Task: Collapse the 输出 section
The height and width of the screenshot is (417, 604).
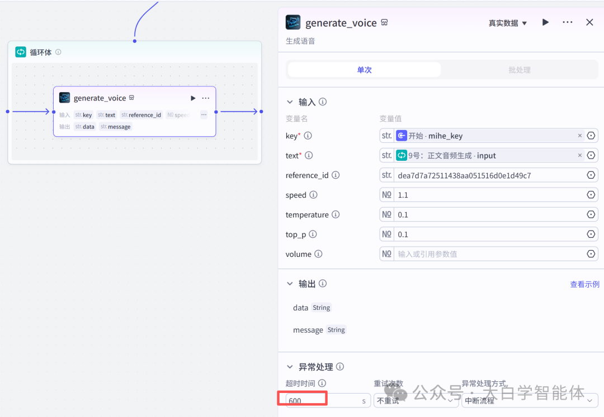Action: (x=290, y=284)
